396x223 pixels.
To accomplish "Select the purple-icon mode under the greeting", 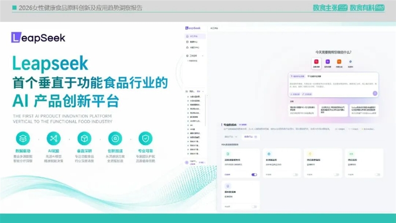I will point(328,63).
